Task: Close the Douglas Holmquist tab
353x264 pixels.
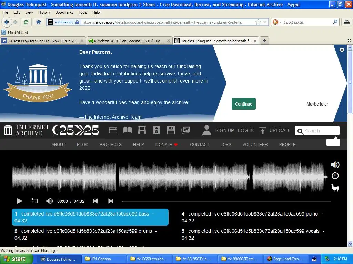Action: 255,41
